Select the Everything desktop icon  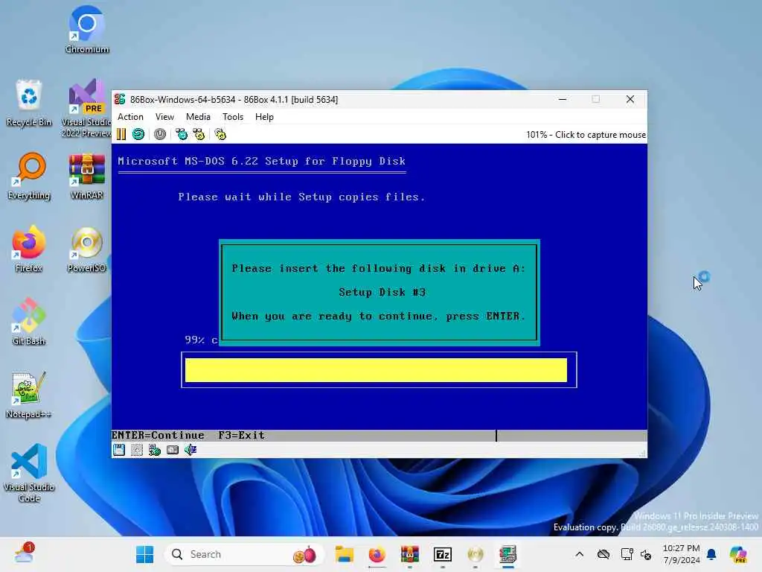(x=29, y=176)
